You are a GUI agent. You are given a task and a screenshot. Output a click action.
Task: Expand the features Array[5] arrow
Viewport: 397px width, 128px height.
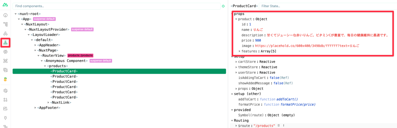[x=240, y=51]
